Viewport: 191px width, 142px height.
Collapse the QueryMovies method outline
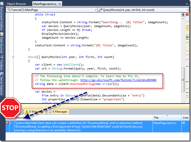click(13, 57)
